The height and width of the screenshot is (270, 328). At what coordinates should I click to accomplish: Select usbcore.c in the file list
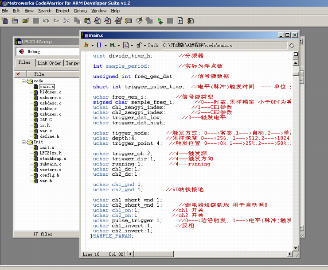click(51, 98)
